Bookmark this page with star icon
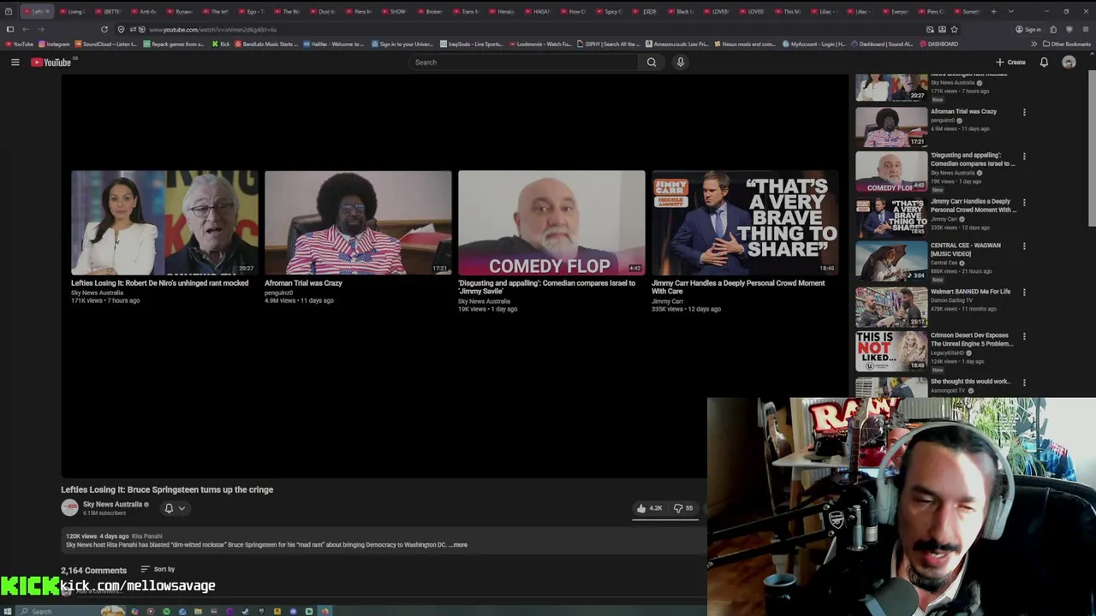Screen dimensions: 1096x616 [954, 29]
